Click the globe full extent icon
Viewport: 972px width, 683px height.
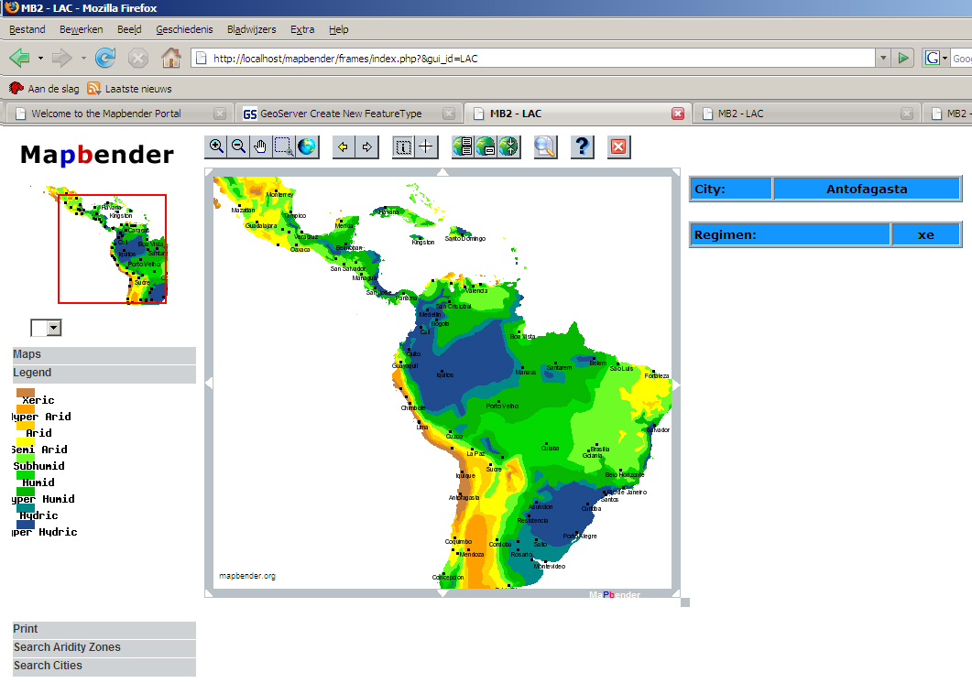pyautogui.click(x=307, y=146)
